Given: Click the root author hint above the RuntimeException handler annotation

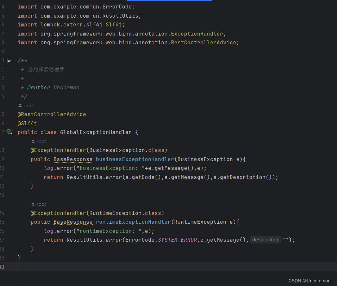Looking at the screenshot, I should (39, 204).
